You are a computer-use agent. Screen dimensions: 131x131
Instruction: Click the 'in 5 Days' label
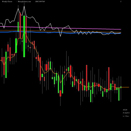click(x=126, y=116)
